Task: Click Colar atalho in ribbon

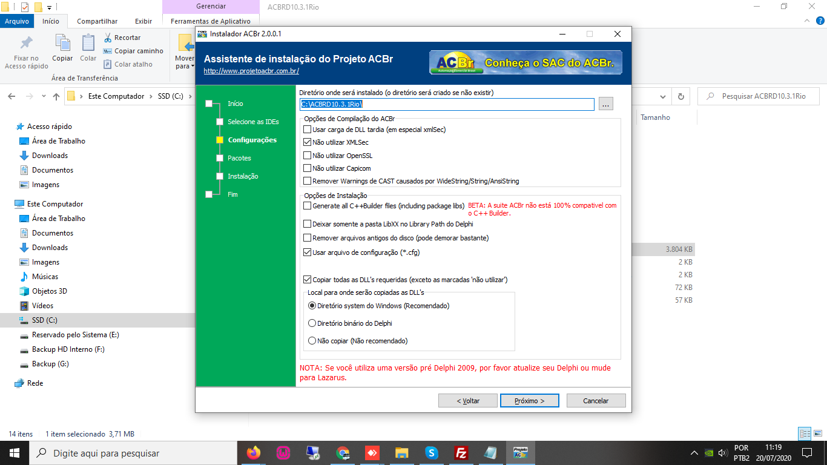Action: (x=128, y=64)
